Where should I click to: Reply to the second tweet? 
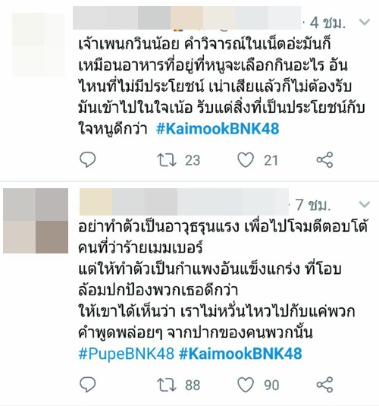point(88,384)
